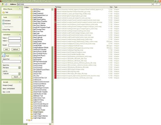Open the Animation Graph folder
Screen dimensions: 161x125
[x=40, y=28]
